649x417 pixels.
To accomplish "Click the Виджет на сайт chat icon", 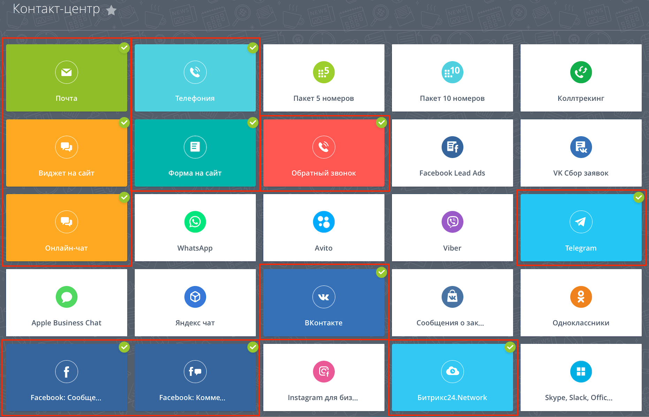I will 66,147.
